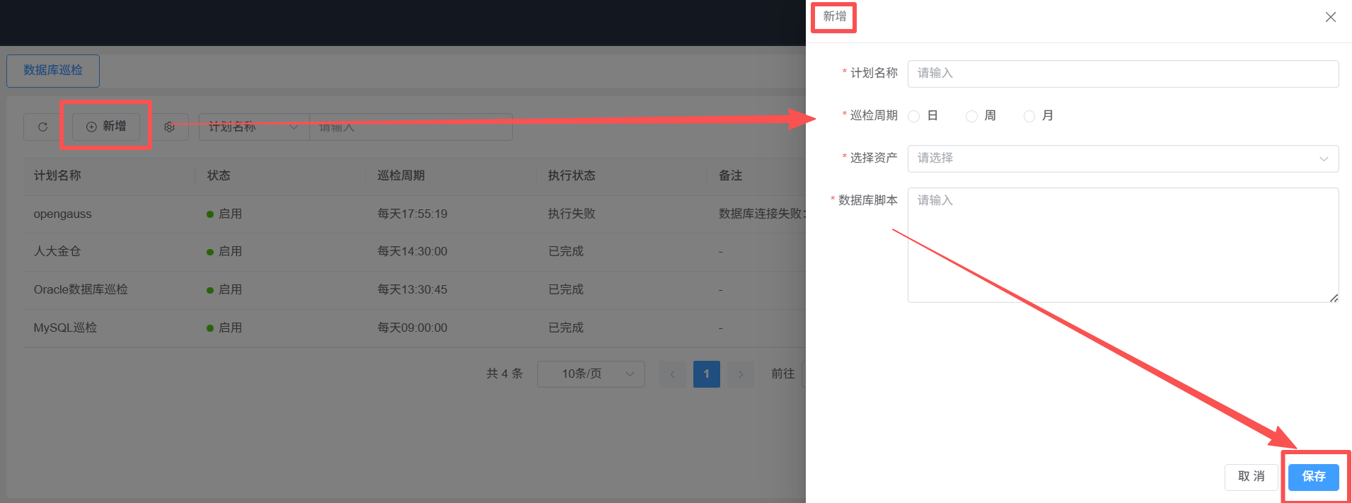Click 状态 column header
The height and width of the screenshot is (503, 1352).
219,175
